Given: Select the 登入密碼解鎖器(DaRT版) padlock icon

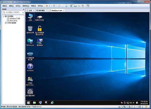Looking at the screenshot, I should (40, 30).
